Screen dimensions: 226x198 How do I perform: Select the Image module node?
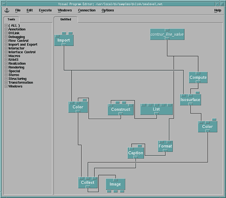pyautogui.click(x=115, y=184)
